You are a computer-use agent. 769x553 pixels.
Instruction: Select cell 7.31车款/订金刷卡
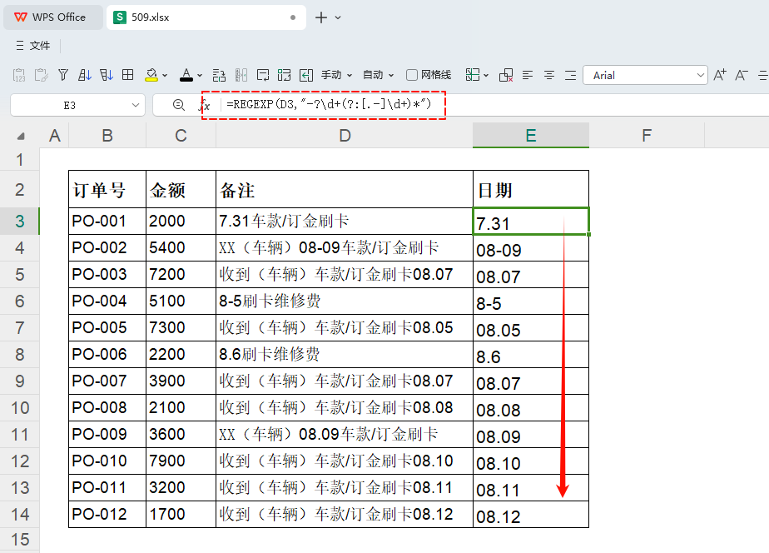click(345, 222)
